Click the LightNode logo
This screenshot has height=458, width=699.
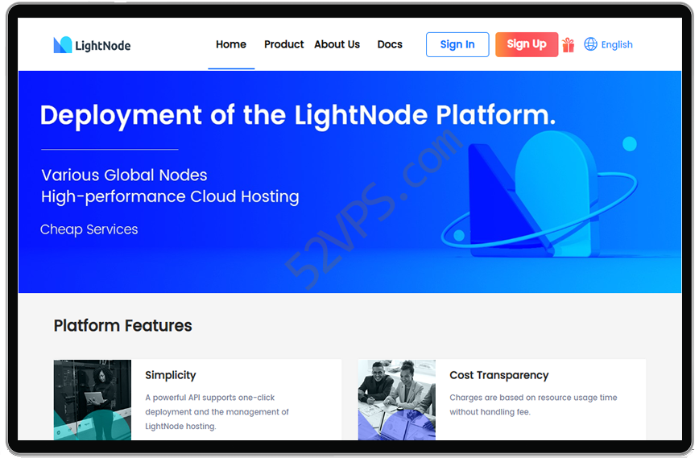(x=92, y=45)
